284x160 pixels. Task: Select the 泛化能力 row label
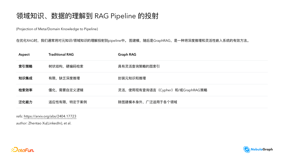click(x=25, y=102)
